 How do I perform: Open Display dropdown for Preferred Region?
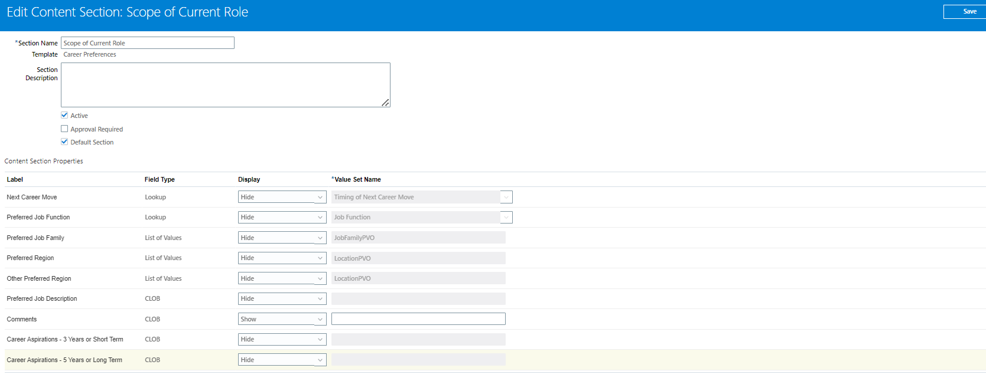click(282, 258)
